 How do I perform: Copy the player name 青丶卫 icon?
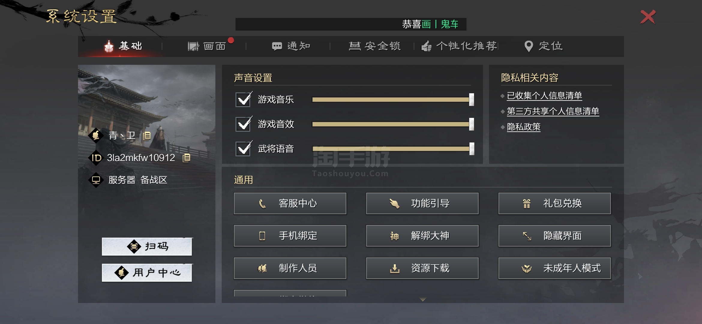pos(147,136)
